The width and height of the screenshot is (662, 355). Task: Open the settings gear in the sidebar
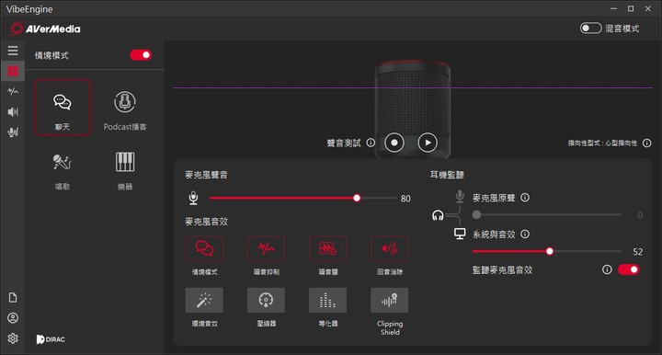13,338
